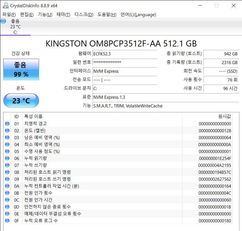Click the 좋음 99 % health status button
Screen dimensions: 242x231
pos(21,70)
